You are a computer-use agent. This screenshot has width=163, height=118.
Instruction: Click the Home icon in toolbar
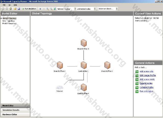[x=11, y=9]
